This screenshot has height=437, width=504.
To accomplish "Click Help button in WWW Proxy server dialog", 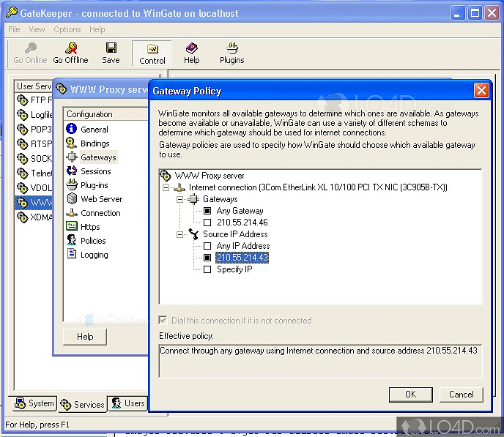I will pos(85,337).
